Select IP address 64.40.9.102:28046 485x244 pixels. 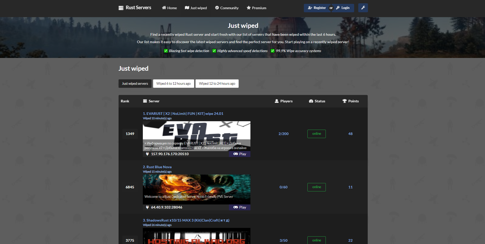167,207
